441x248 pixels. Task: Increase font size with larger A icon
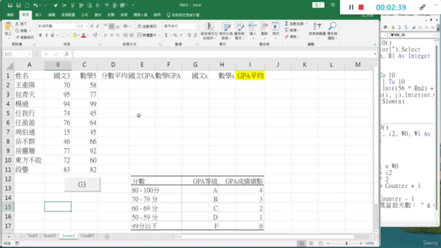[92, 26]
